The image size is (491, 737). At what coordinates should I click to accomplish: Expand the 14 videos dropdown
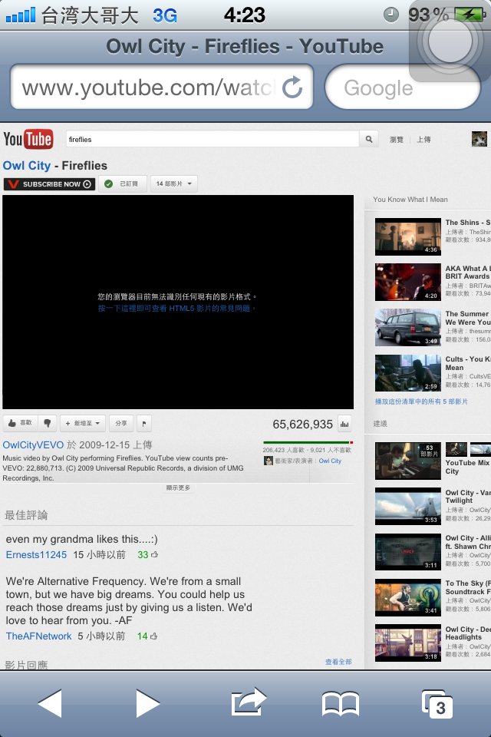tap(174, 183)
